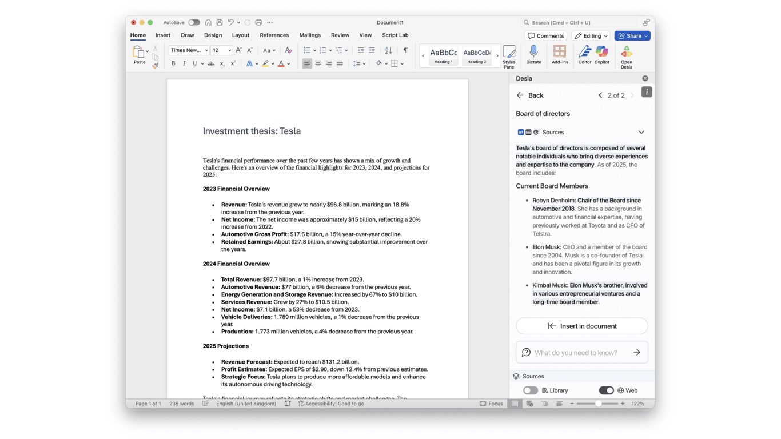Start Dictate with the microphone
Image resolution: width=781 pixels, height=439 pixels.
533,55
